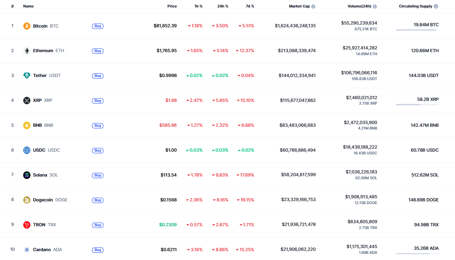Screen dimensions: 455x260
Task: Show the Circulating Supply info tooltip icon
Action: (436, 6)
